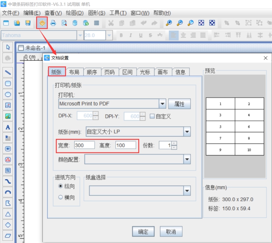This screenshot has height=243, width=272.
Task: Click the 宽度 width input field
Action: pyautogui.click(x=84, y=145)
